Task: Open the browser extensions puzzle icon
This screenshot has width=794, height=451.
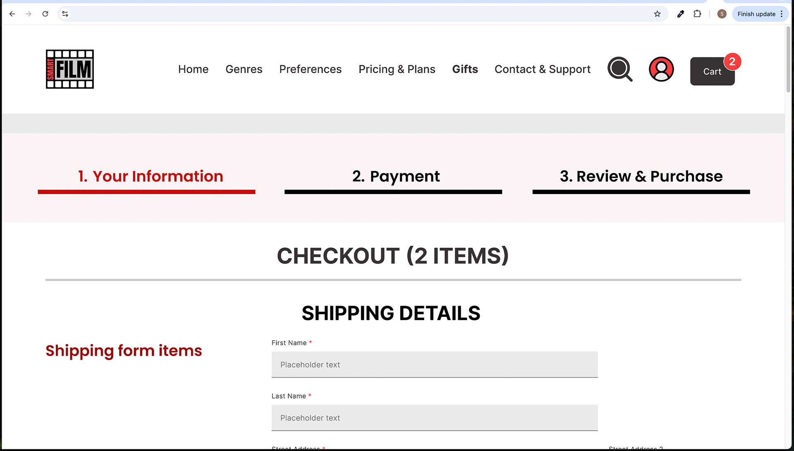Action: pos(697,14)
